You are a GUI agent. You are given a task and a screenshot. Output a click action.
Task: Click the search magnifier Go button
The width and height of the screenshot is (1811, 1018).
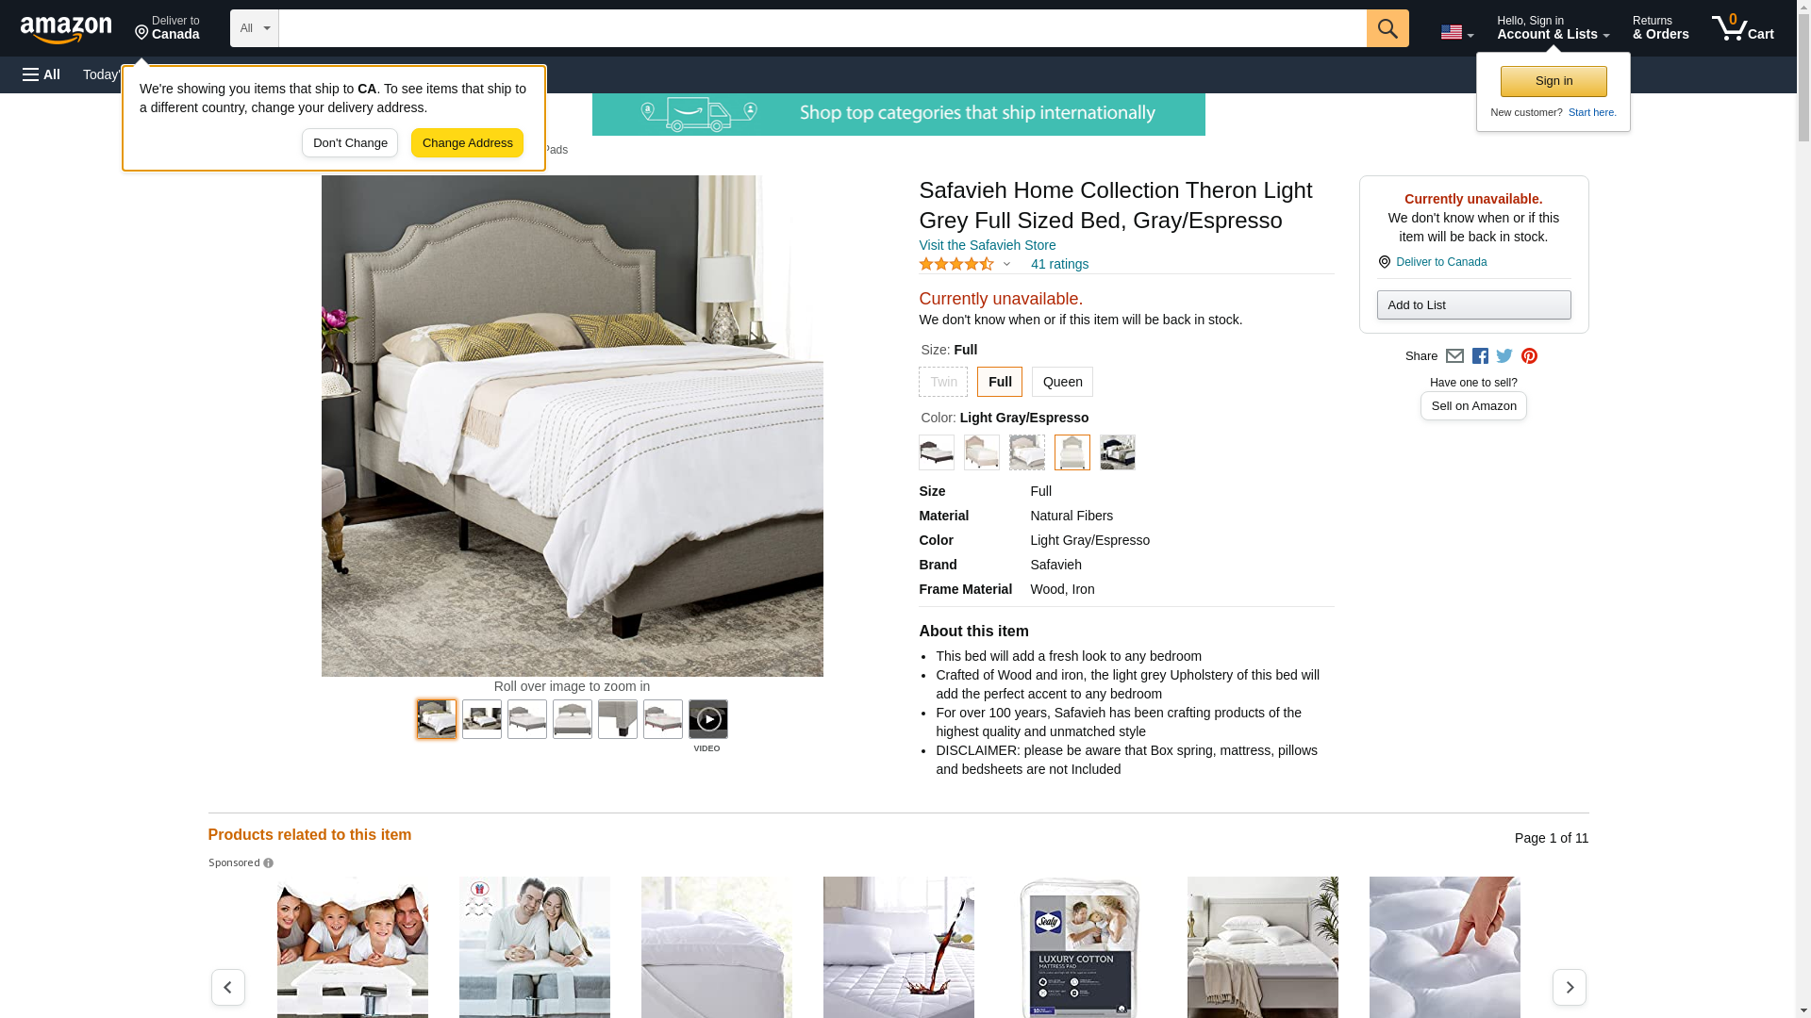tap(1387, 28)
